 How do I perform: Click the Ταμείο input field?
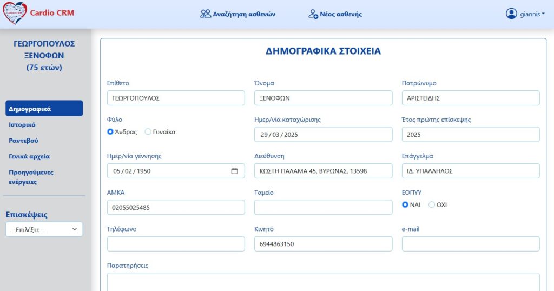pyautogui.click(x=323, y=207)
